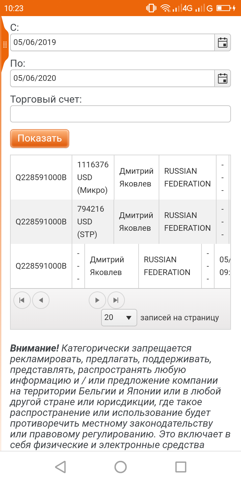241x483 pixels.
Task: Tap the Android recent apps square
Action: click(181, 467)
